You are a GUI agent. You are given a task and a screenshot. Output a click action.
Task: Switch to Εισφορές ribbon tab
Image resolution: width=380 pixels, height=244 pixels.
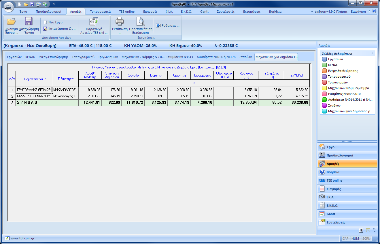coord(150,12)
